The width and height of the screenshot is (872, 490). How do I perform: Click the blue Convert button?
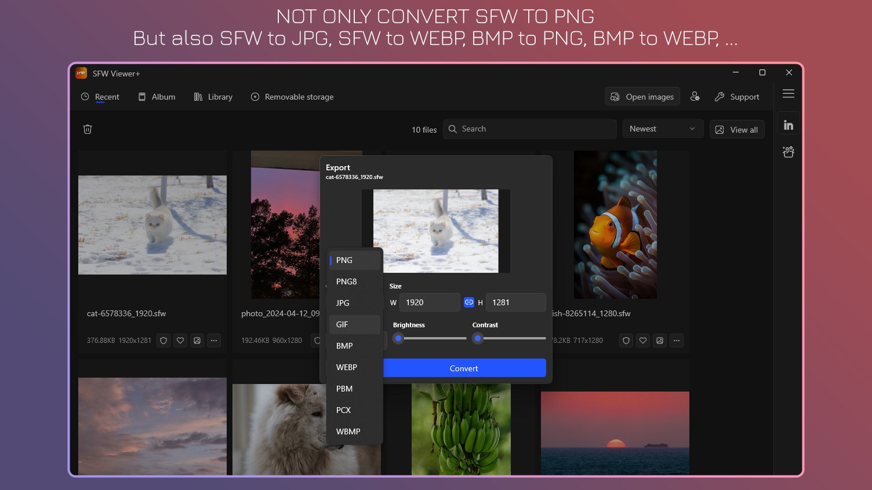tap(464, 368)
